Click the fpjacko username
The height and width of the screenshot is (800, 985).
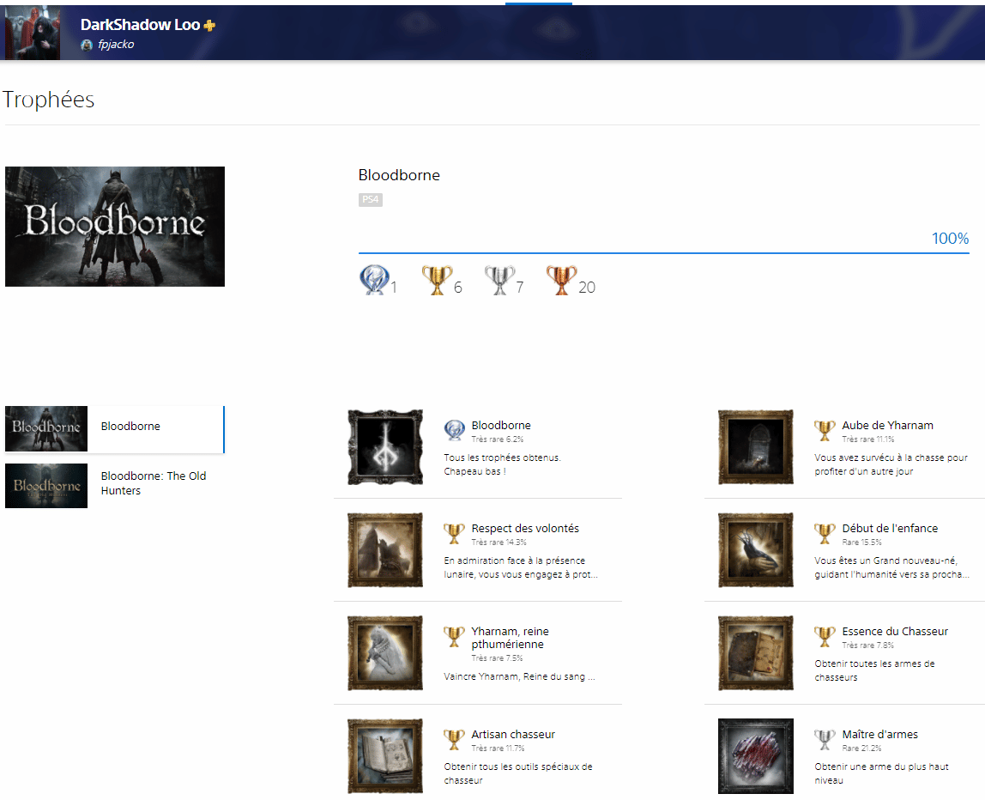[116, 45]
